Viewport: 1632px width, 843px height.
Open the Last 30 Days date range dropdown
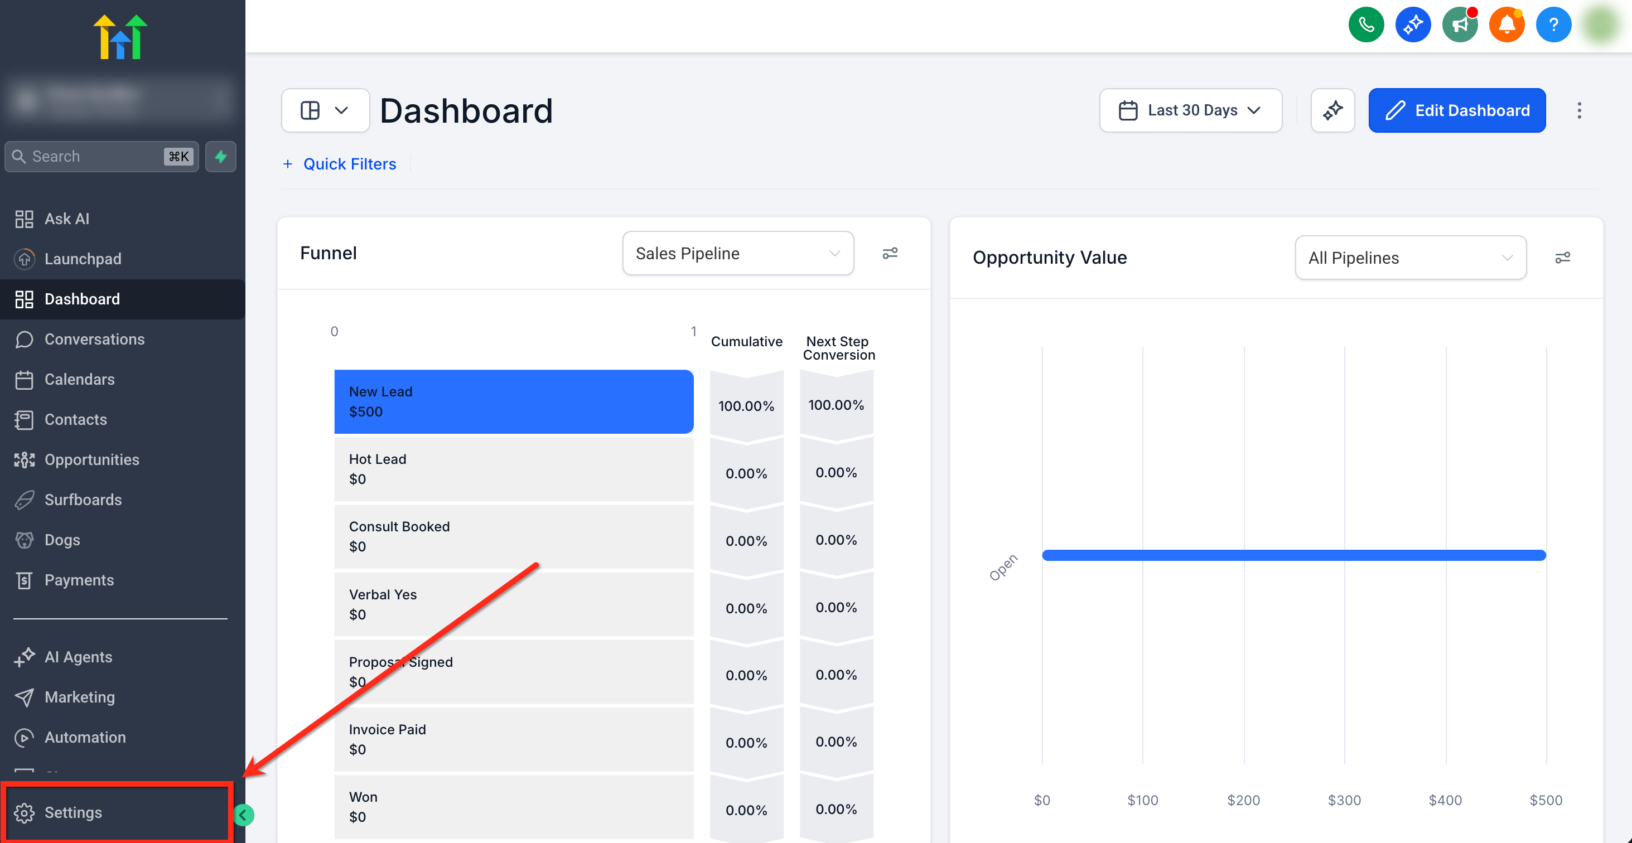[1190, 111]
